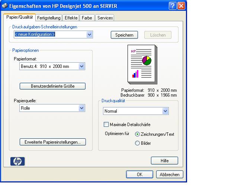Viewport: 238px width, 191px height.
Task: Click the Papieroptionen group label
Action: click(26, 50)
